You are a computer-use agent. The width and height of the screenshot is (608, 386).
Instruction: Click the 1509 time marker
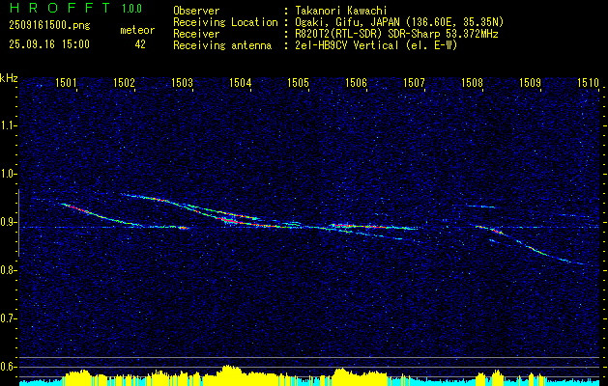[x=530, y=82]
